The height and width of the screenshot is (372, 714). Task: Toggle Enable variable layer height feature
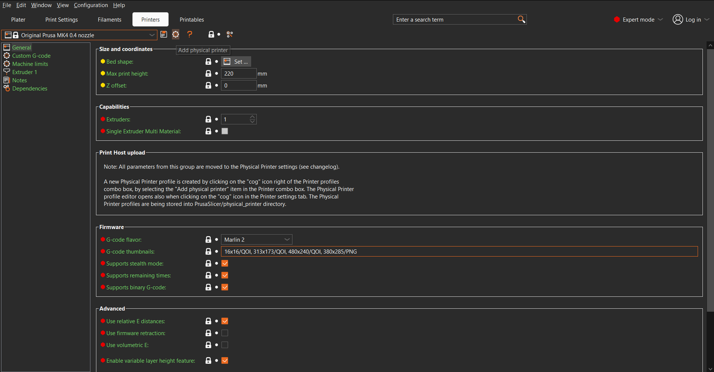point(225,360)
